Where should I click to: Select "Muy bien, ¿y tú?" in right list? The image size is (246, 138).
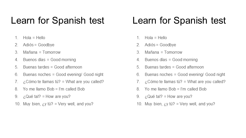coord(180,104)
